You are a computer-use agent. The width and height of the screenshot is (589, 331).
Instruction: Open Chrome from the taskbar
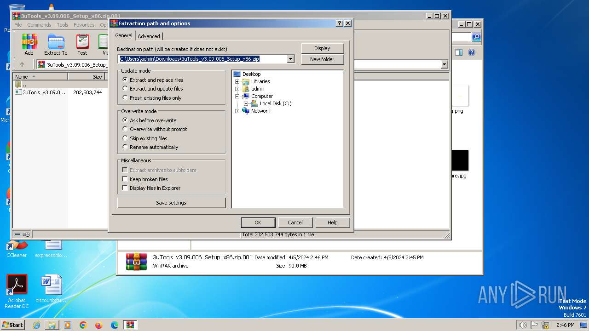[x=83, y=325]
